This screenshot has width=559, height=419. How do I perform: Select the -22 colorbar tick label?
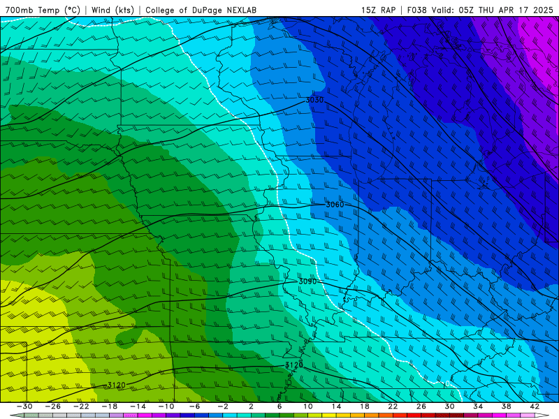[81, 406]
